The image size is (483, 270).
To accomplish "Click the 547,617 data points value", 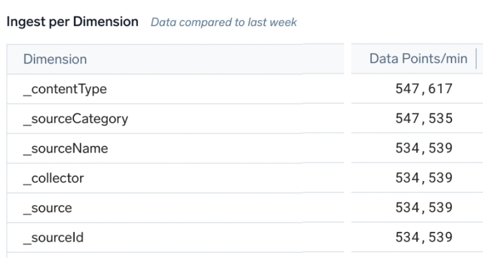I will pyautogui.click(x=424, y=89).
